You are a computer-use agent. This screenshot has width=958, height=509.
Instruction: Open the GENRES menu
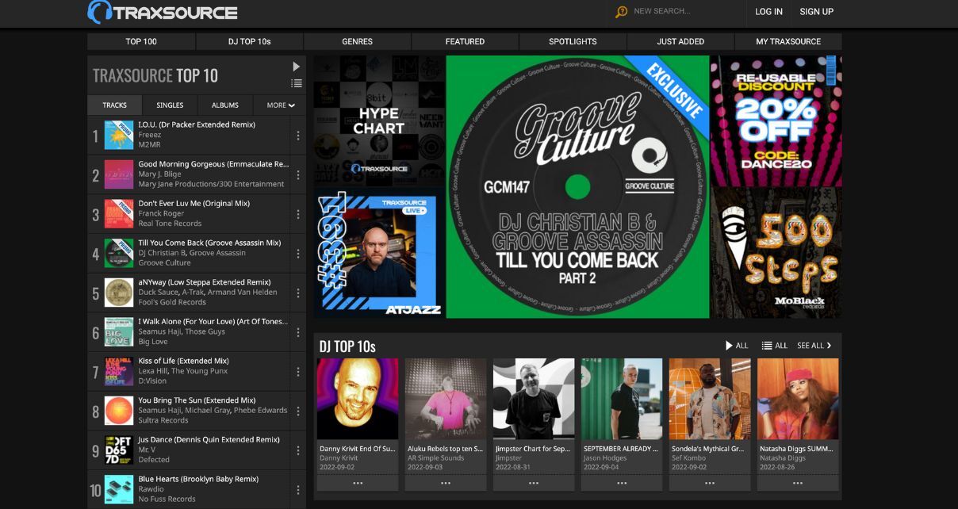pos(357,41)
